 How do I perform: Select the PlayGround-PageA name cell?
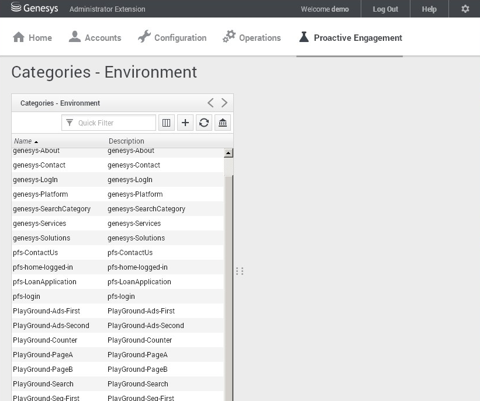43,355
